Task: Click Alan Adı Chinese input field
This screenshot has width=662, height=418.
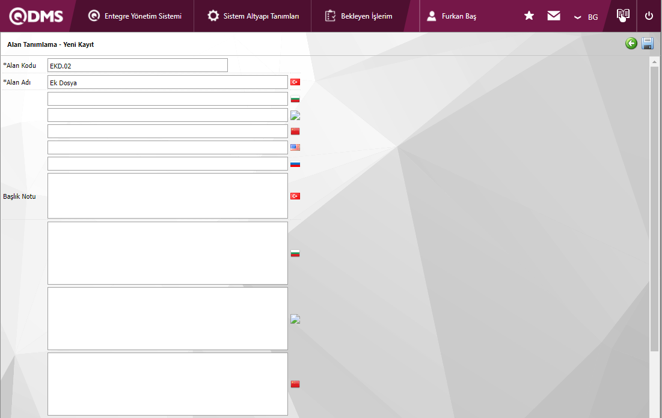Action: point(168,131)
